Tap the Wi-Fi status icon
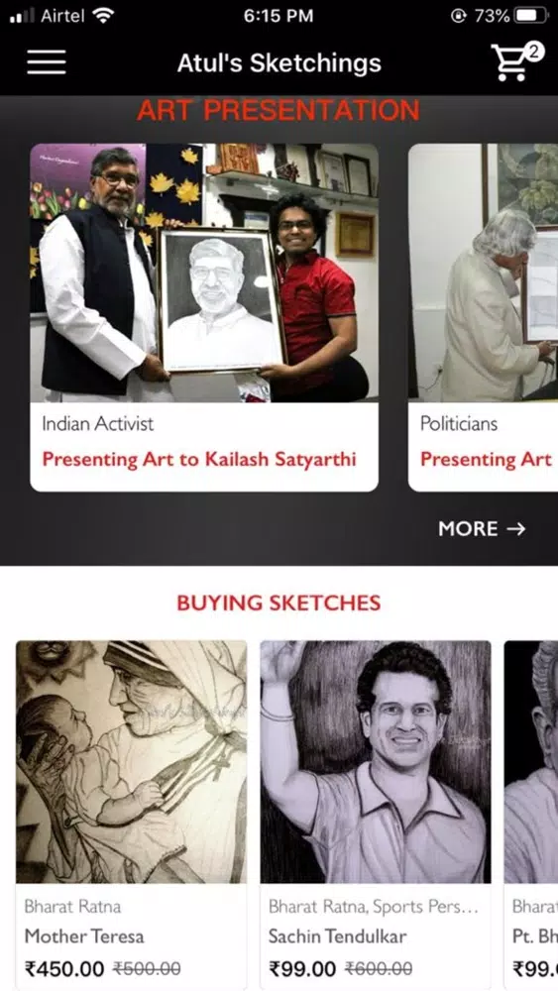558x991 pixels. pyautogui.click(x=103, y=16)
